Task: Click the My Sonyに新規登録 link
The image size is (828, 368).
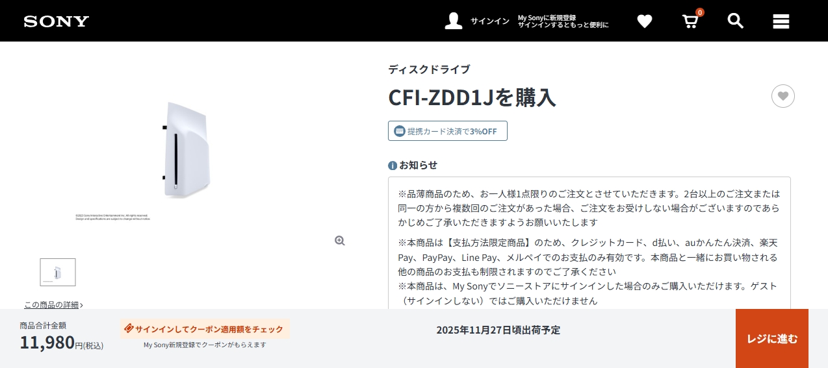Action: pos(547,18)
